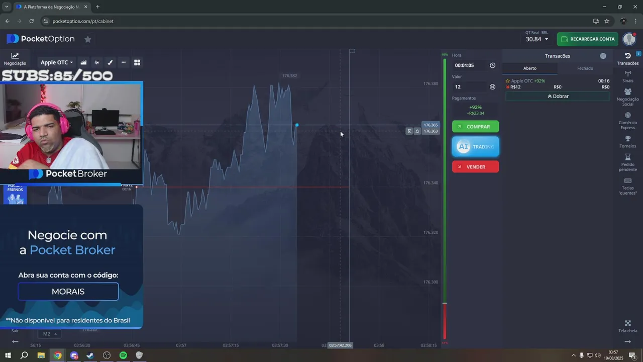Click the hourglass icon on price line
The image size is (643, 362).
tap(409, 131)
